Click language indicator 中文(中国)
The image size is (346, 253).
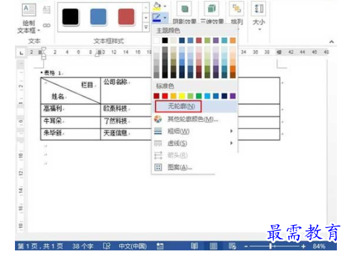pyautogui.click(x=133, y=246)
